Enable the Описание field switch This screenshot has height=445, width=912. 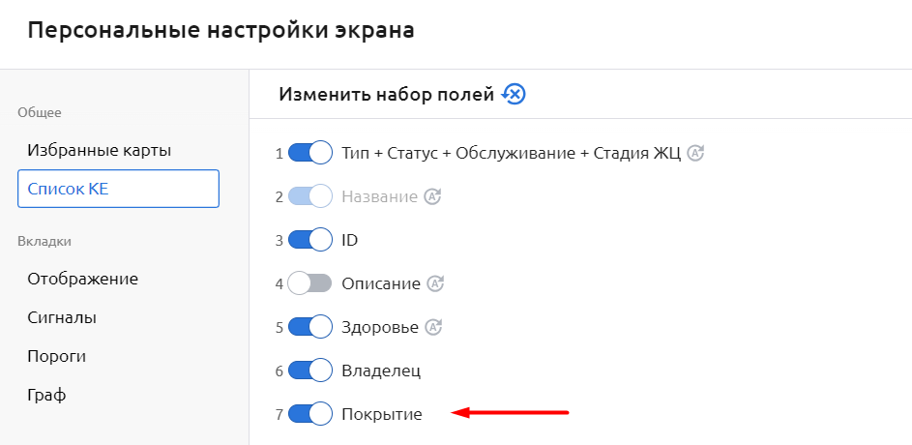[x=310, y=283]
